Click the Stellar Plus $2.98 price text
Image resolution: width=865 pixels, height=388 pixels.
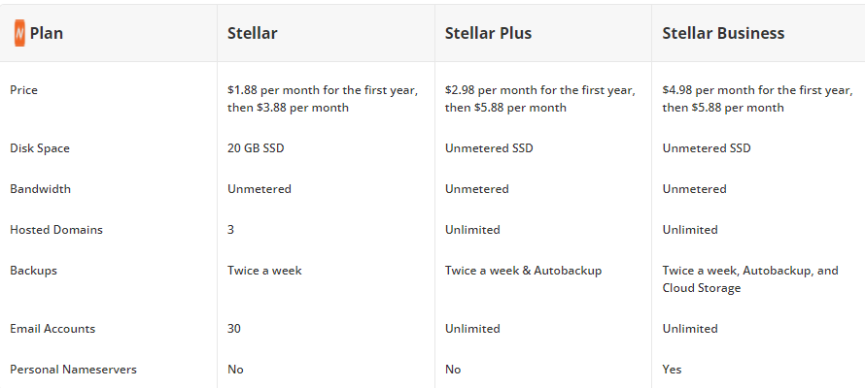(540, 99)
